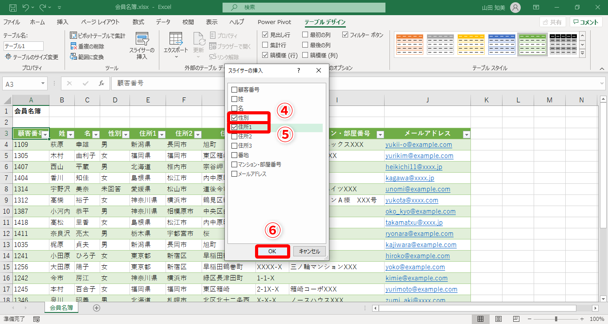Viewport: 608px width, 324px height.
Task: Open the user account avatar
Action: coord(515,8)
